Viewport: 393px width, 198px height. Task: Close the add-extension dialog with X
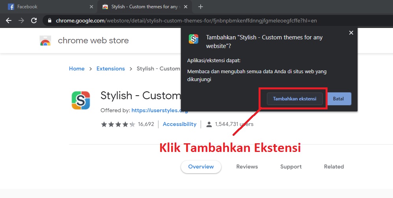point(351,33)
